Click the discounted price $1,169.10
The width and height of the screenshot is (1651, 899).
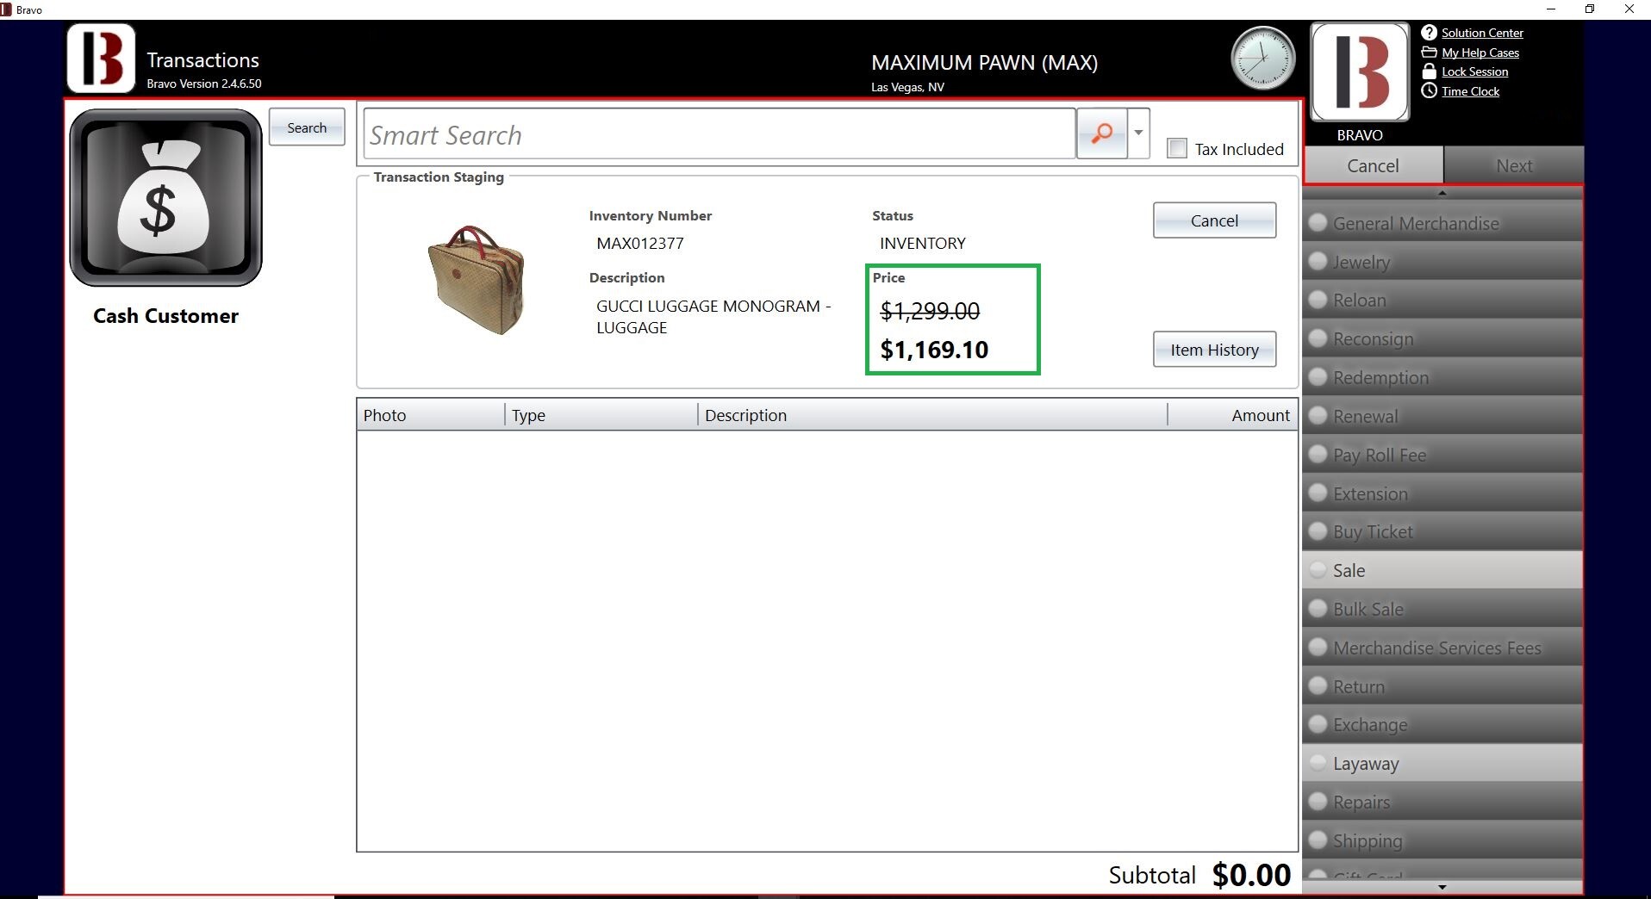coord(934,350)
